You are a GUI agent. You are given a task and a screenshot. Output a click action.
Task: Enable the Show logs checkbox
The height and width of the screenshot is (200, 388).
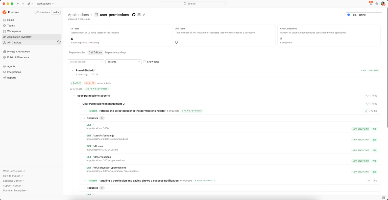pos(144,62)
